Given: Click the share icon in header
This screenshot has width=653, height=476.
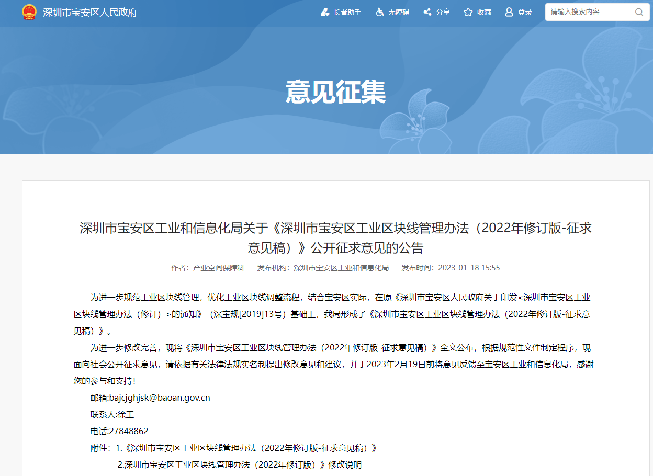Looking at the screenshot, I should pos(427,12).
